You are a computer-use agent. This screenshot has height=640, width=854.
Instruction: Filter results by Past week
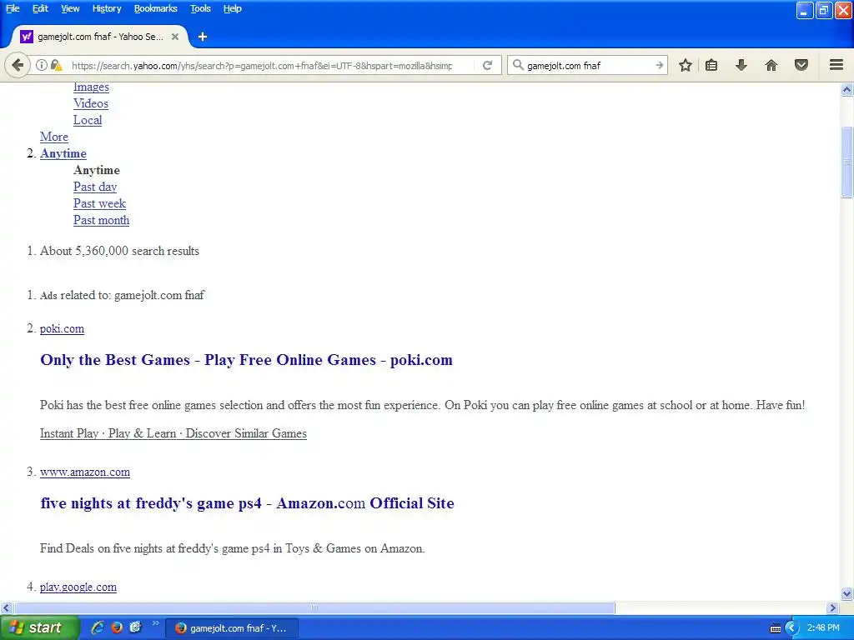pos(100,203)
